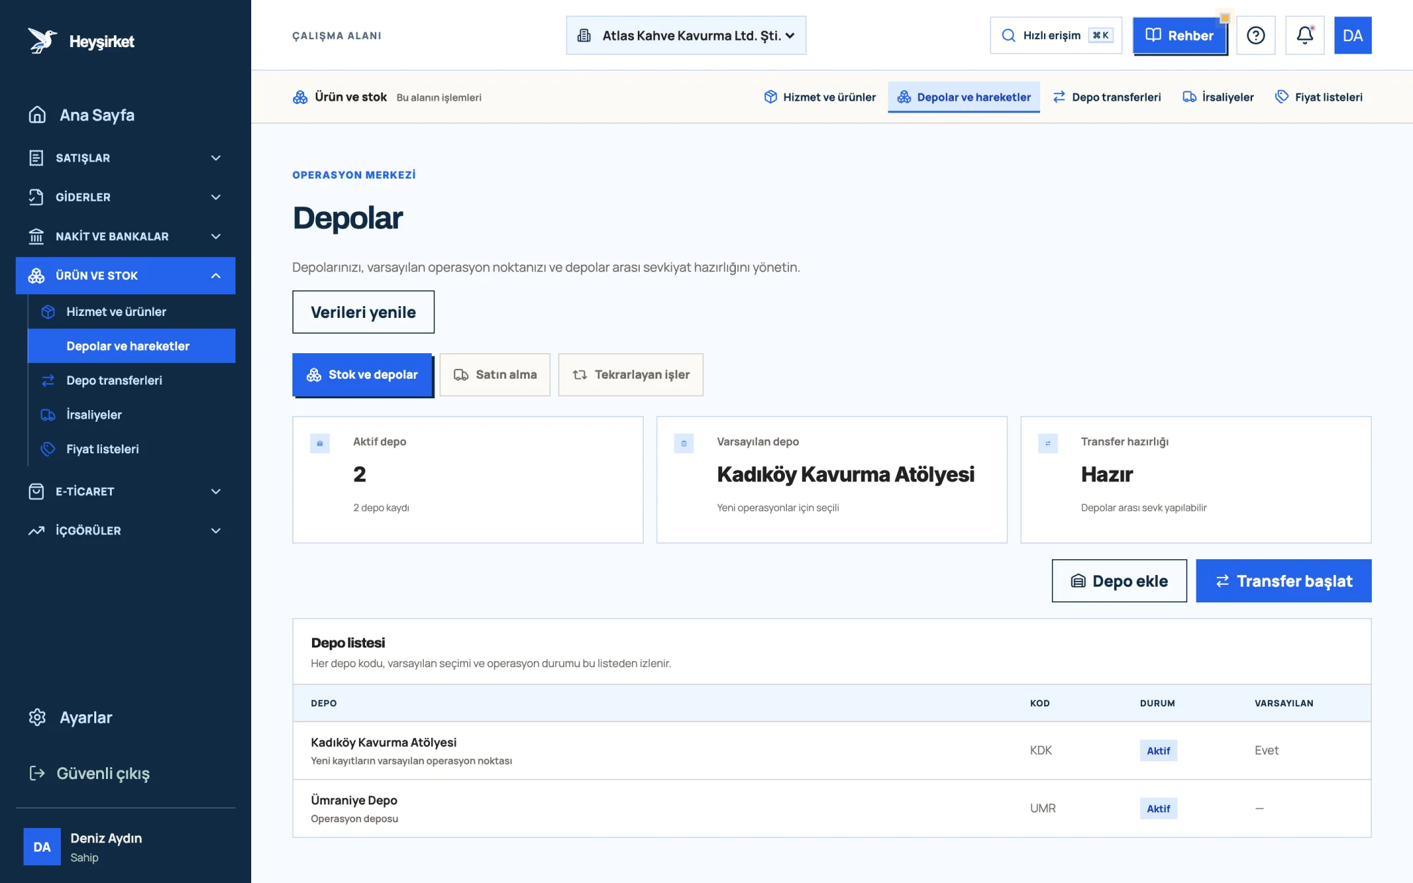
Task: Click sidebar Depo transferleri arrows icon
Action: [48, 381]
